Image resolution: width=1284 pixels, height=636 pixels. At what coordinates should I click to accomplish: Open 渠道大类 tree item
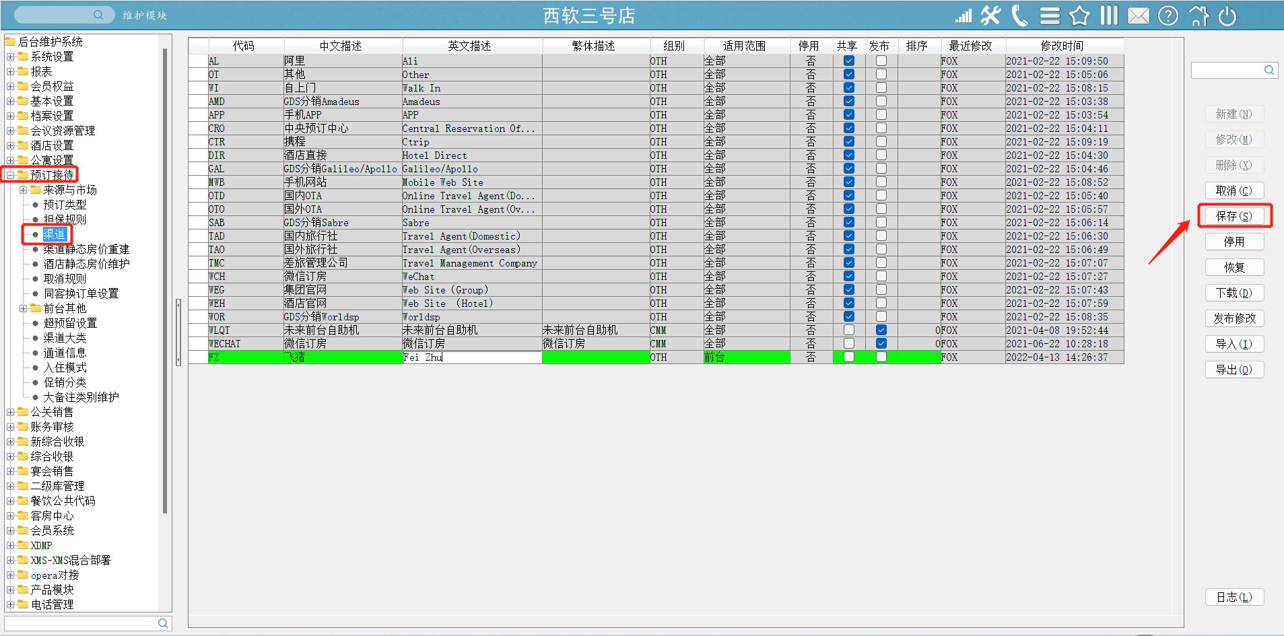point(65,338)
